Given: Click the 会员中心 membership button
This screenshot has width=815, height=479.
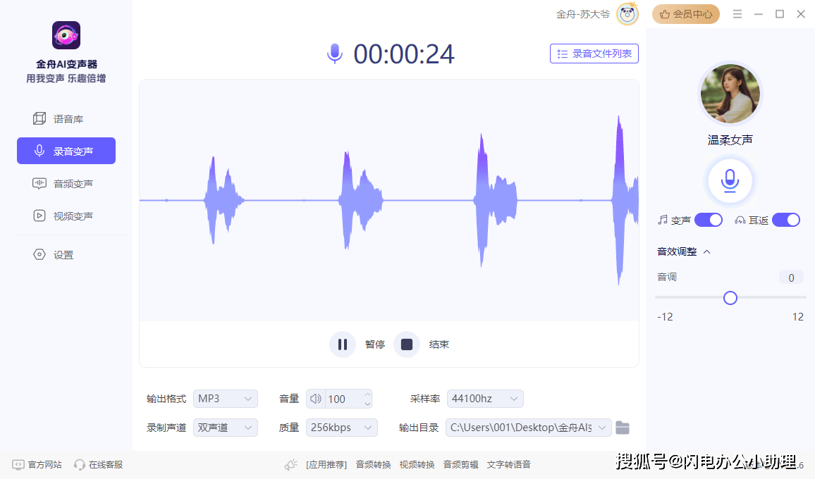Looking at the screenshot, I should pyautogui.click(x=685, y=14).
